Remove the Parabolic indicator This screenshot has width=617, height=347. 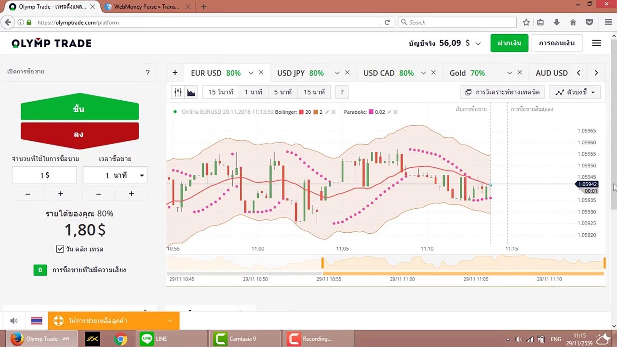tap(395, 112)
